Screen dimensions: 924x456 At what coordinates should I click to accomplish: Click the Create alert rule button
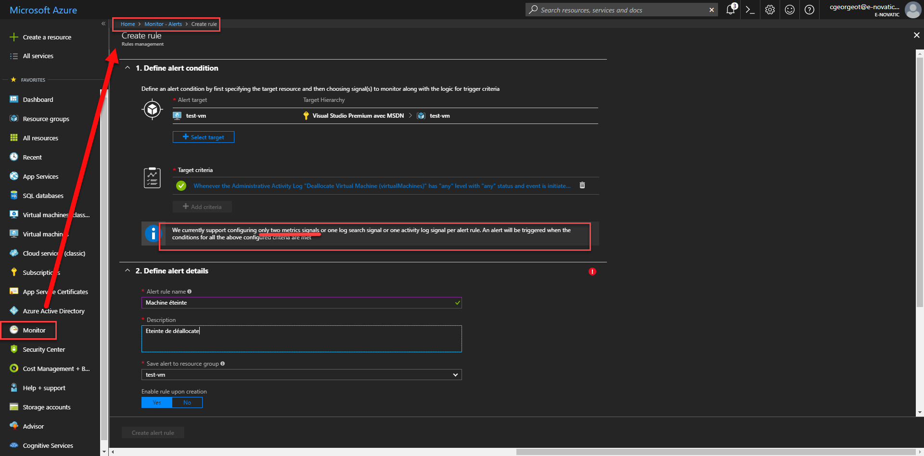pos(153,432)
